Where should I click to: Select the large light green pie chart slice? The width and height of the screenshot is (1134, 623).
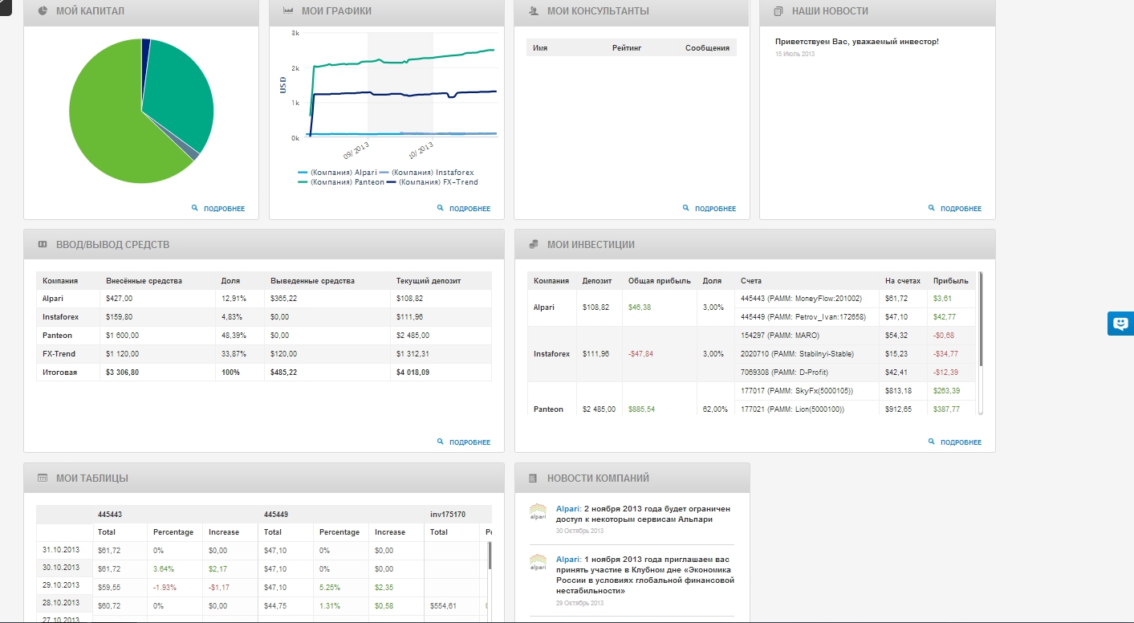click(112, 128)
